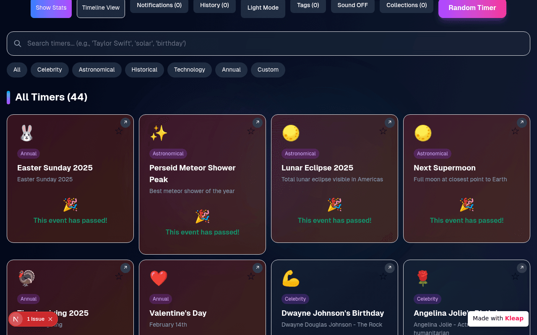Click Astronomical tag on Perseid card
This screenshot has height=335, width=537.
[x=168, y=154]
